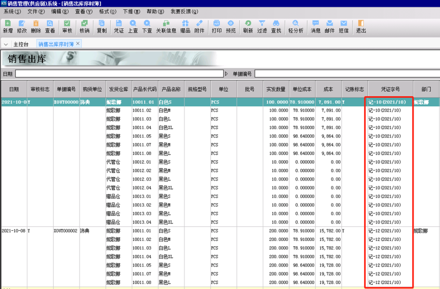Open the 下推(M) menu

point(131,11)
